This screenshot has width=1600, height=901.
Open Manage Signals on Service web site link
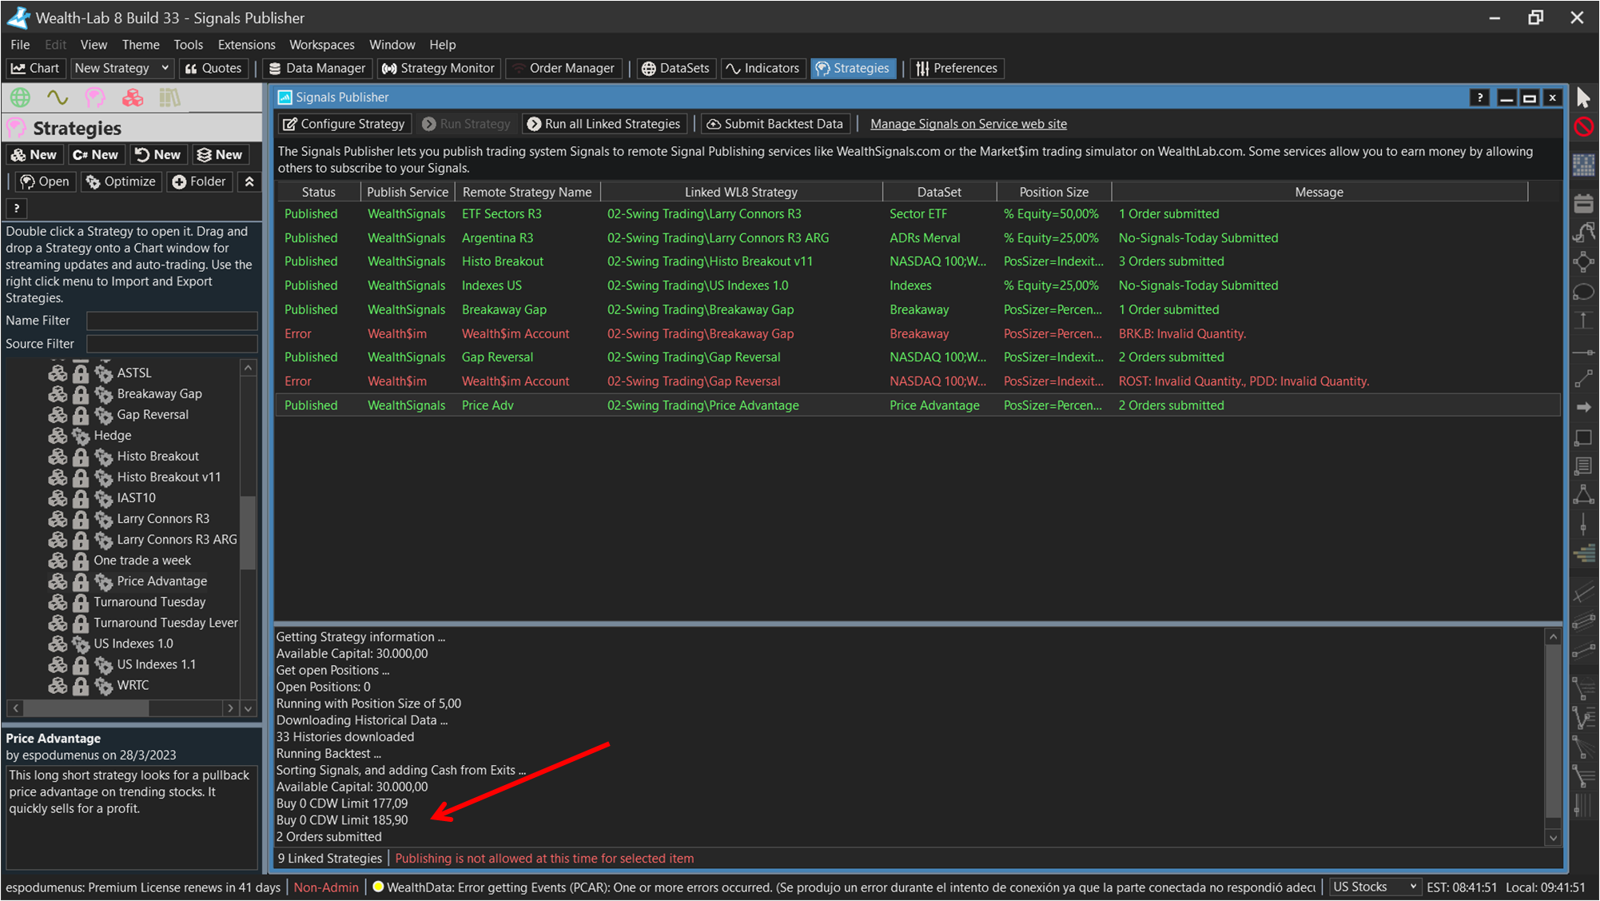tap(968, 124)
